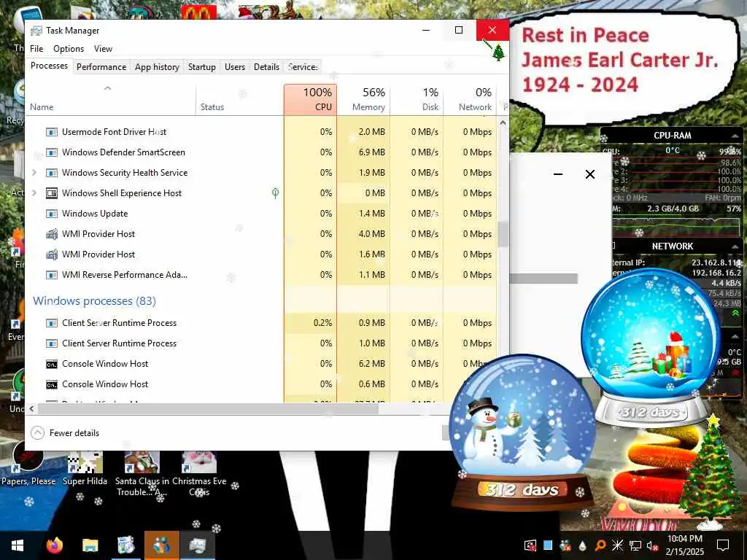This screenshot has width=747, height=560.
Task: Expand the Windows Shell Experience Host row
Action: pos(34,192)
